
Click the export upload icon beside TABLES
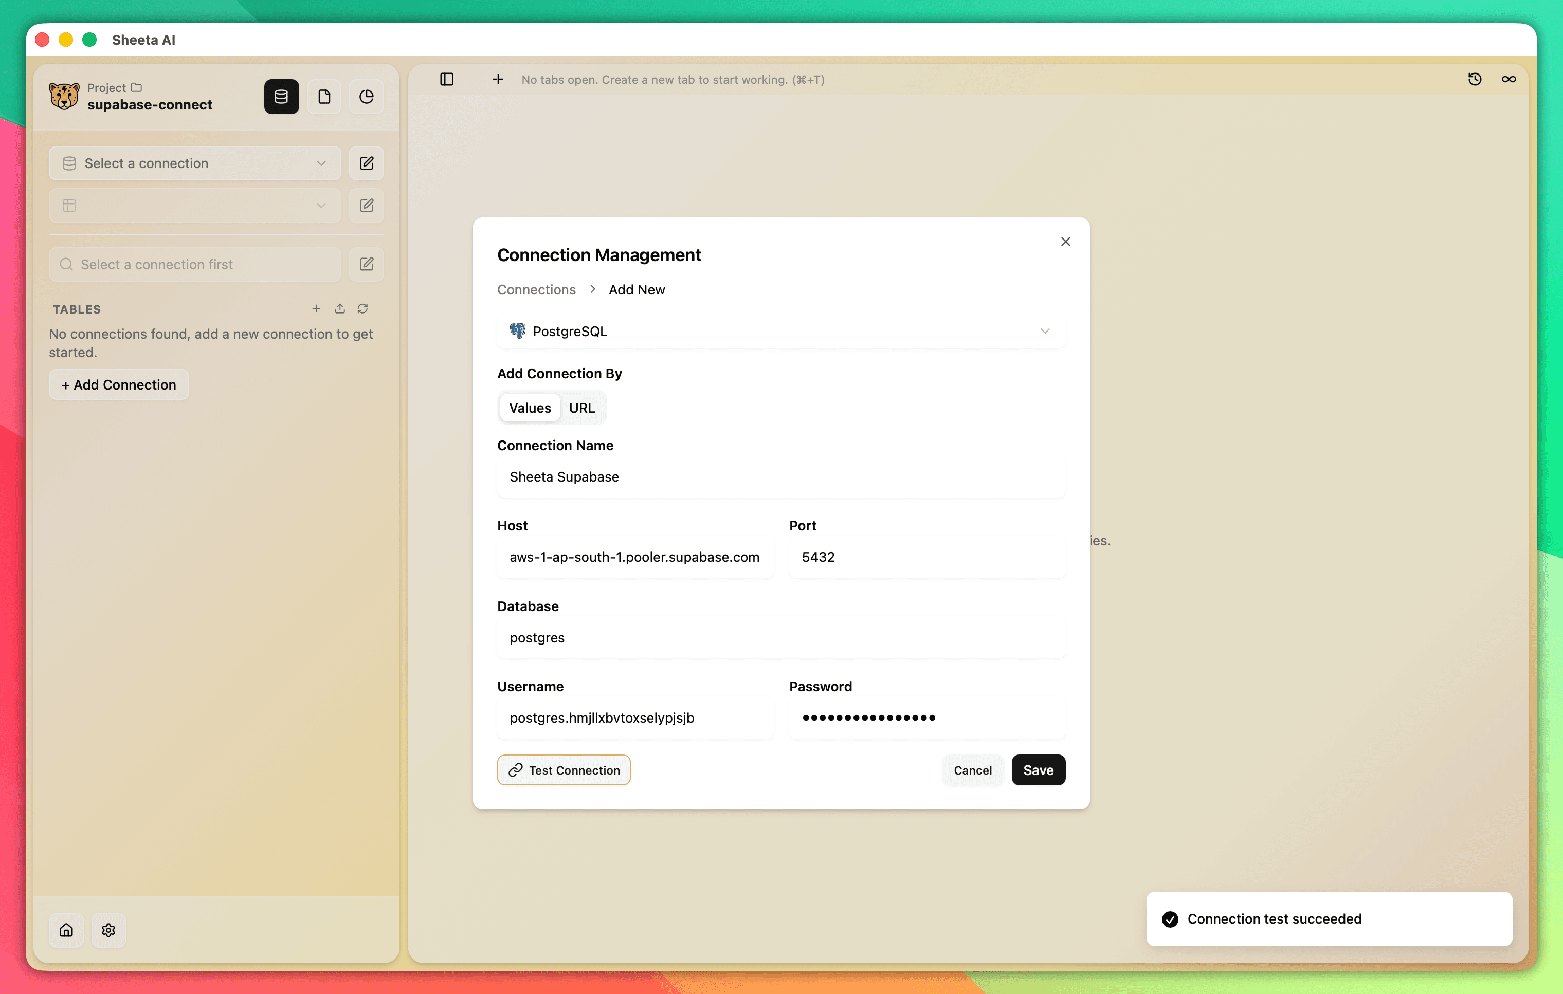[x=339, y=309]
